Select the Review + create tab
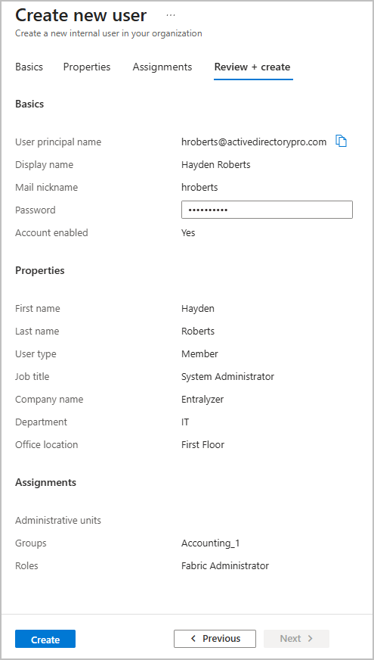374x660 pixels. point(252,67)
